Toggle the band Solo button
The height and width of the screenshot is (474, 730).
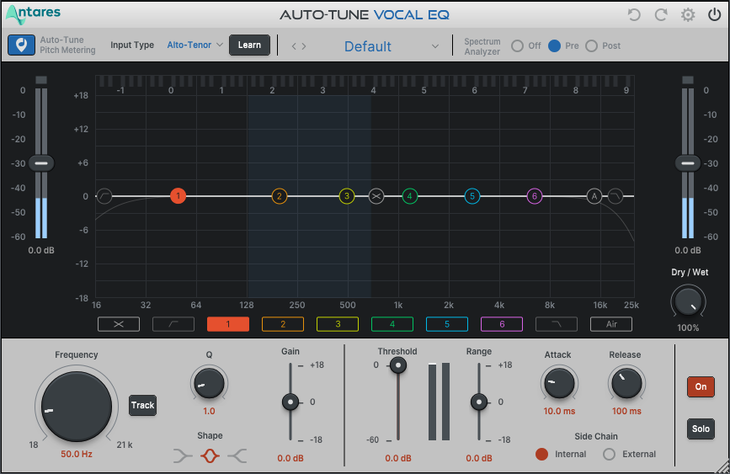(701, 429)
